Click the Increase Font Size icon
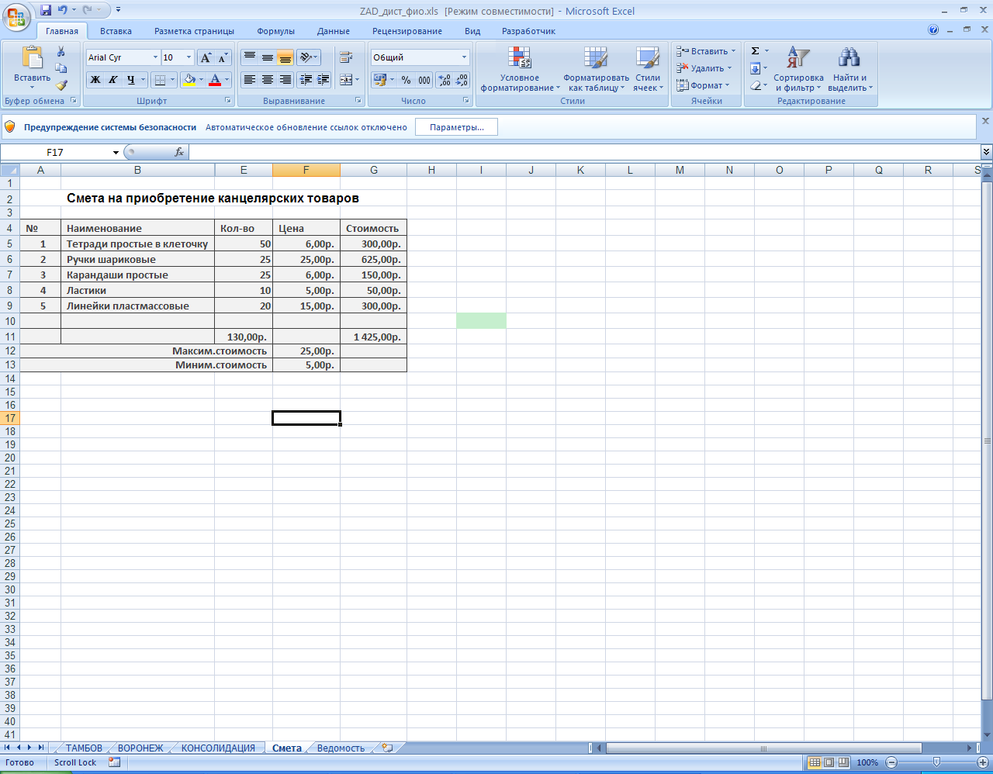 point(206,58)
